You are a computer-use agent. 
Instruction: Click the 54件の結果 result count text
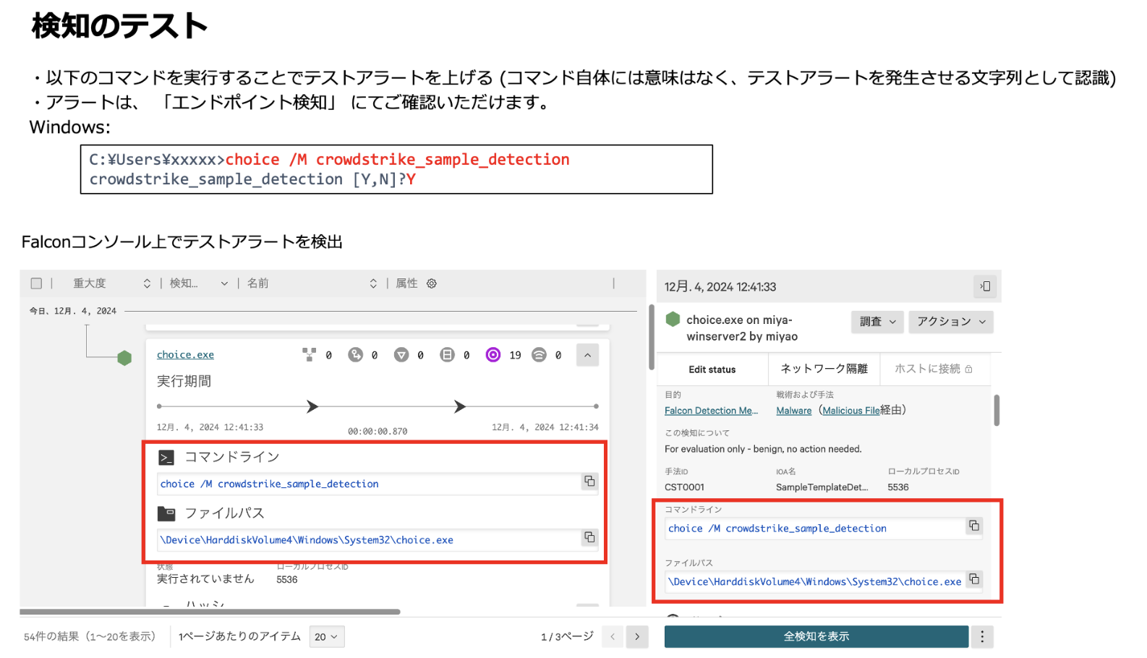[90, 637]
